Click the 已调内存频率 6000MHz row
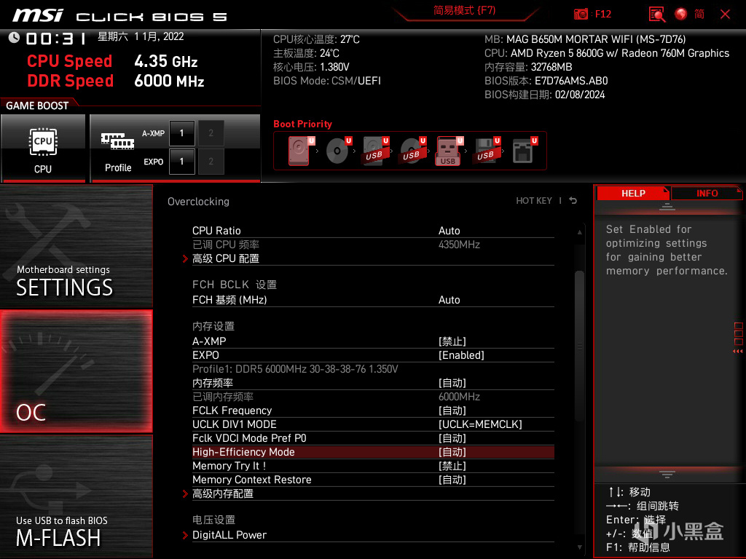Image resolution: width=746 pixels, height=559 pixels. pyautogui.click(x=373, y=397)
